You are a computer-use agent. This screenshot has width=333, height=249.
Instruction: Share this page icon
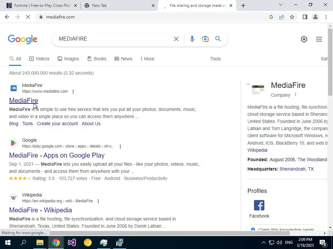coord(282,17)
